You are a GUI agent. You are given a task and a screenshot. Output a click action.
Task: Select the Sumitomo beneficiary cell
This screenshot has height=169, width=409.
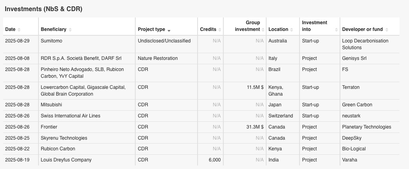coord(52,41)
